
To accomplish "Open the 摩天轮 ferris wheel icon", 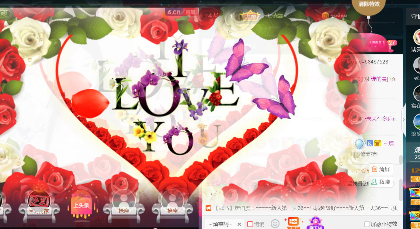I will pos(315,223).
